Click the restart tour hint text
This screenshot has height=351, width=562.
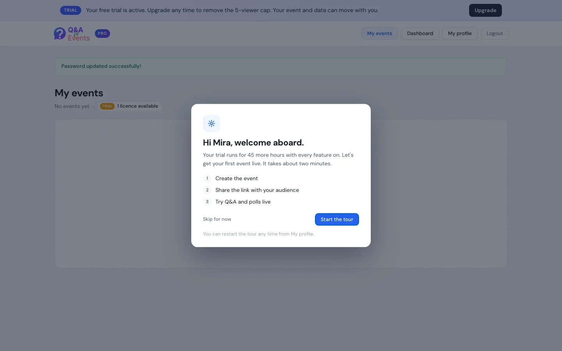(258, 234)
